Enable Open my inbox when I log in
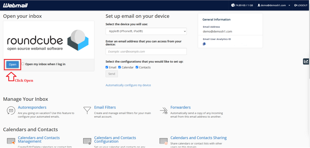 pos(23,64)
